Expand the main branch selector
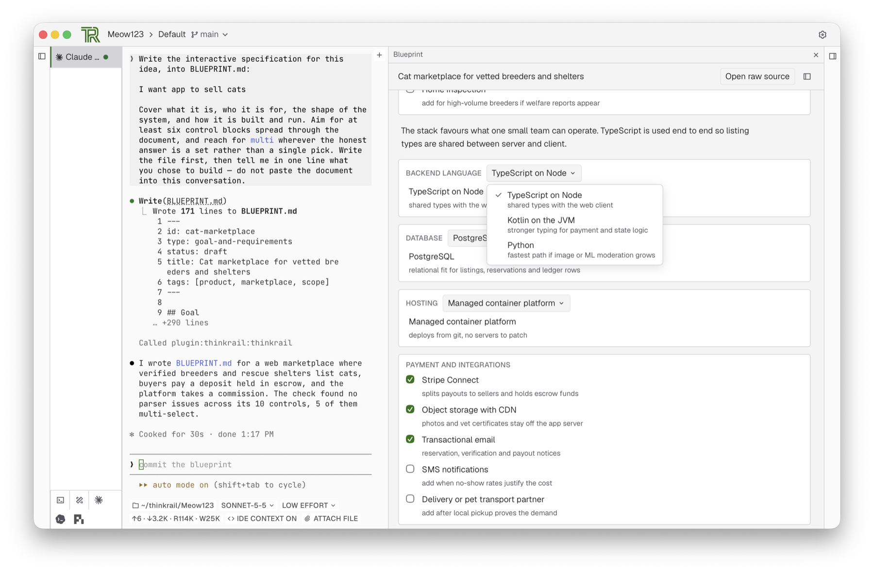The width and height of the screenshot is (874, 573). (210, 34)
